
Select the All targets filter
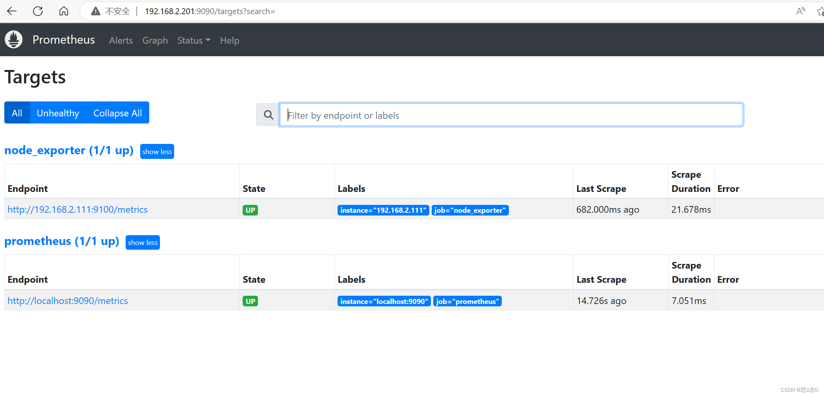pyautogui.click(x=17, y=113)
